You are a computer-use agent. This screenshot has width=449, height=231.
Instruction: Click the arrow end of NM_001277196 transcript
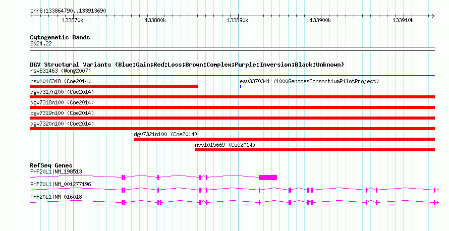[437, 190]
